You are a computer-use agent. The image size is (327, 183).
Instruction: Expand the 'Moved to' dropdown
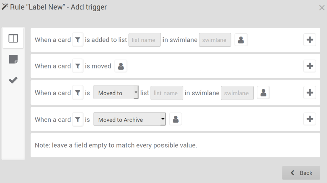[116, 92]
